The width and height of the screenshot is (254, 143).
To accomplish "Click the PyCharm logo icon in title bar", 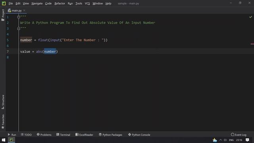I will (4, 3).
